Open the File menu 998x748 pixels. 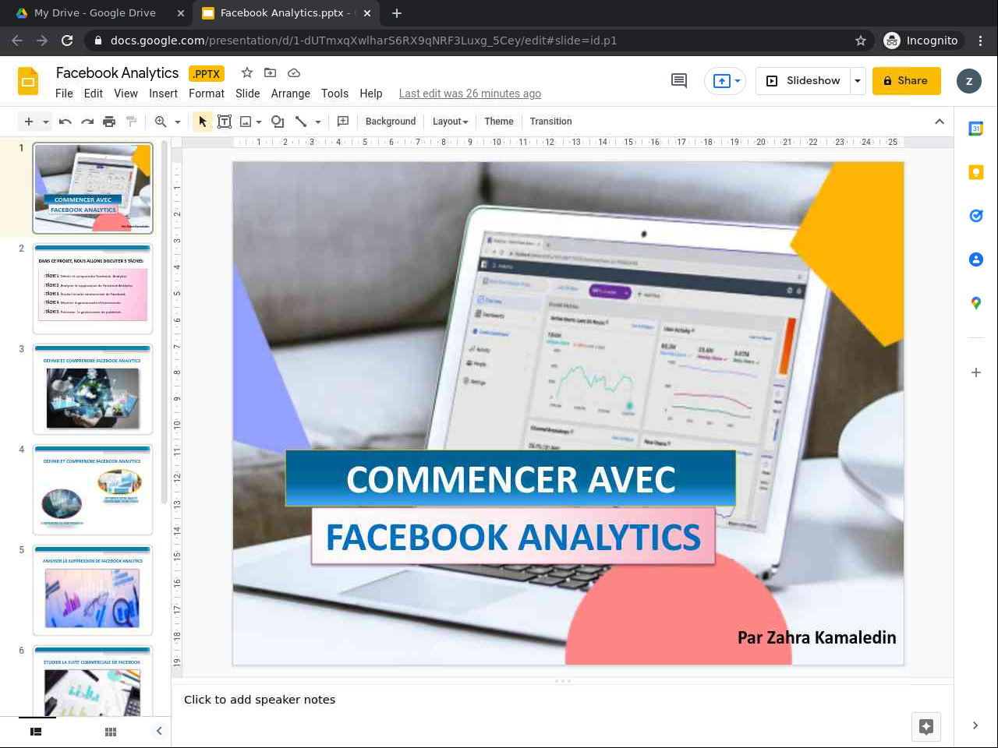(64, 93)
